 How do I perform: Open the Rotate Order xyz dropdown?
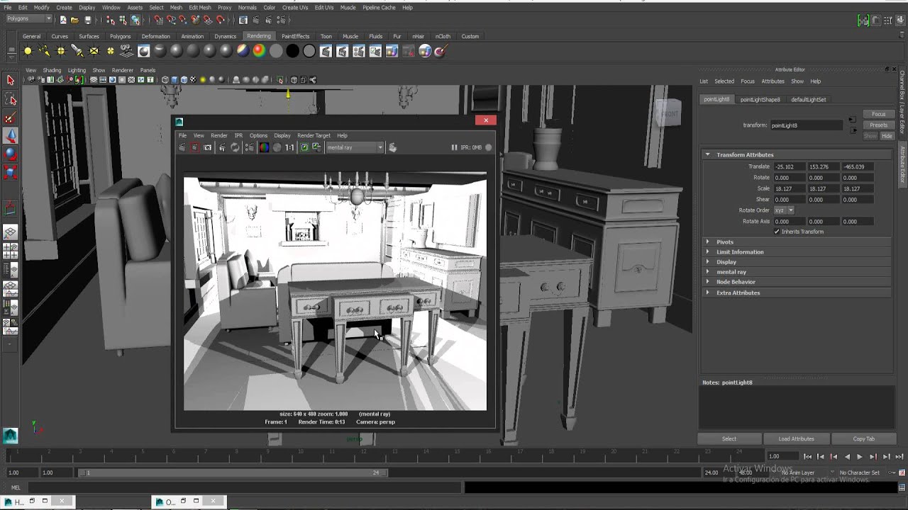(x=784, y=210)
